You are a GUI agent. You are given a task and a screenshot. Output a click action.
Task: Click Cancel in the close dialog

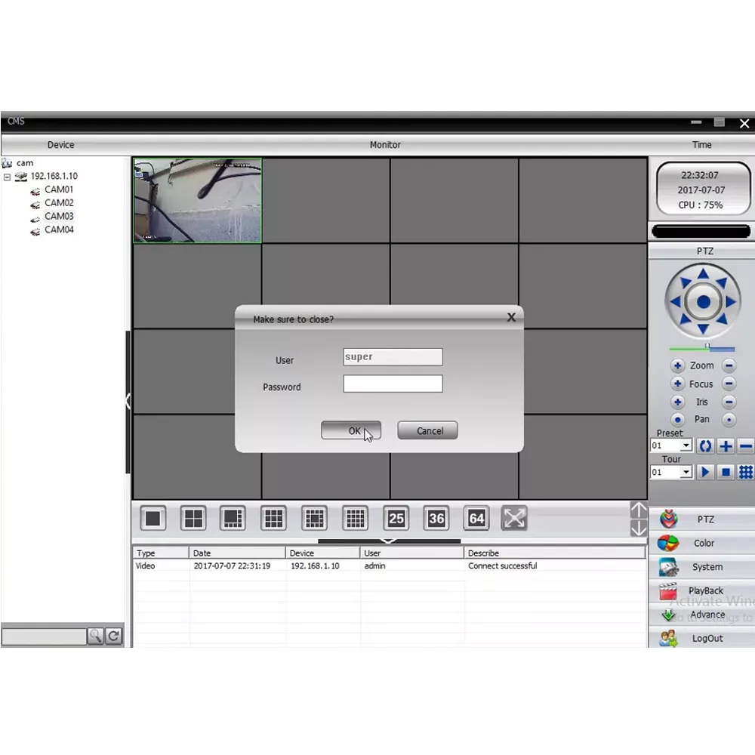(427, 430)
